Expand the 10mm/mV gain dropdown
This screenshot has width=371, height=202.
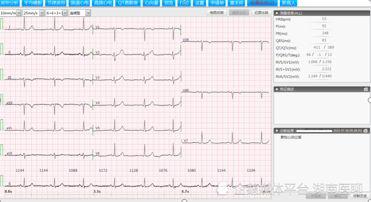[19, 13]
